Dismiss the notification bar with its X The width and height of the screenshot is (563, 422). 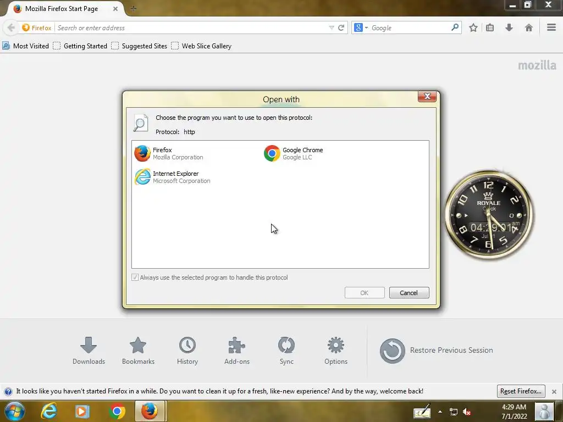coord(554,391)
